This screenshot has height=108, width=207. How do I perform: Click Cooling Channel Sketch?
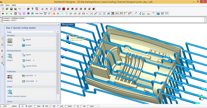click(26, 60)
